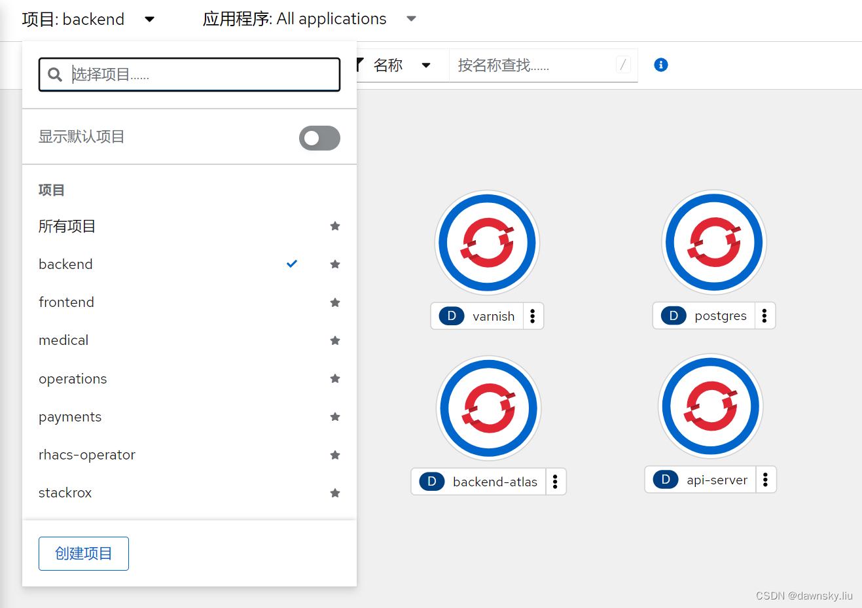Favorite the 所有项目 entry star

[x=335, y=226]
